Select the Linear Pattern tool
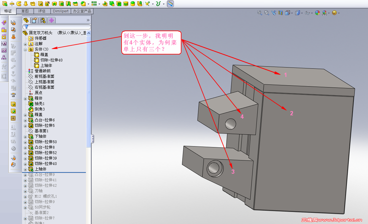Viewport: 368px width, 224px height. [x=94, y=4]
